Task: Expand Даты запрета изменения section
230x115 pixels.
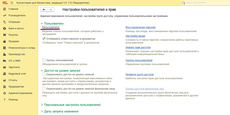Action: (42, 111)
